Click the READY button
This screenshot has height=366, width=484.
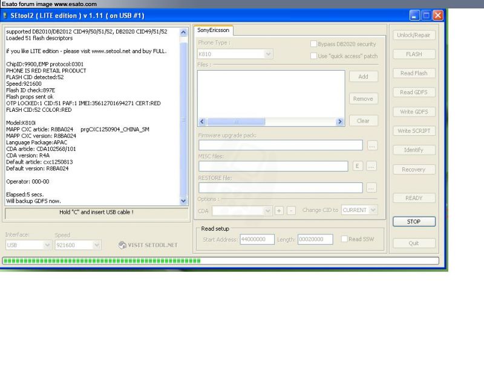tap(414, 198)
